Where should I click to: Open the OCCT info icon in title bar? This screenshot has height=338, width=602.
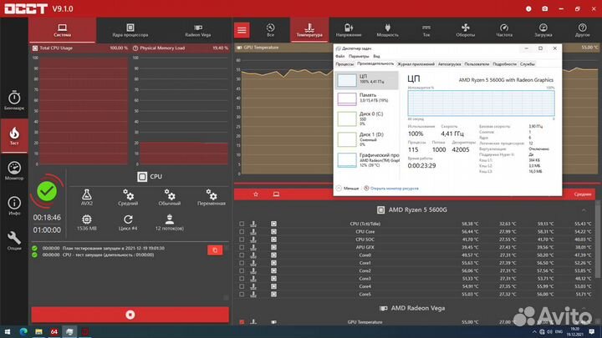click(528, 9)
